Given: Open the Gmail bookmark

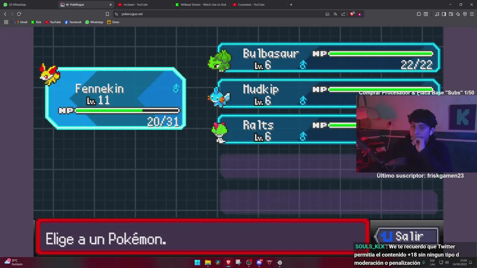Looking at the screenshot, I should pos(21,22).
